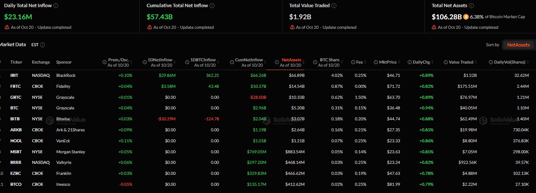
Task: Click the red warning icon under $57.43B
Action: 149,27
